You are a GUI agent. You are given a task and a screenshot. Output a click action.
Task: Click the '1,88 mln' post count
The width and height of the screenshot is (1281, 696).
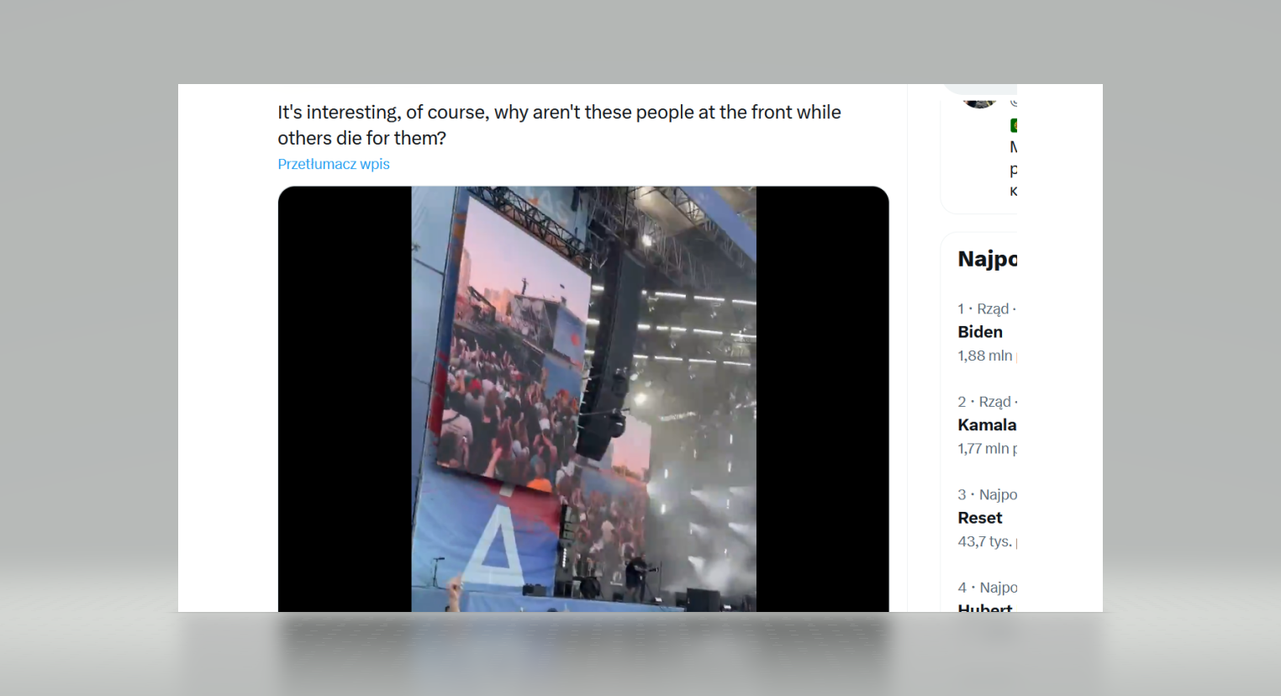(x=985, y=356)
